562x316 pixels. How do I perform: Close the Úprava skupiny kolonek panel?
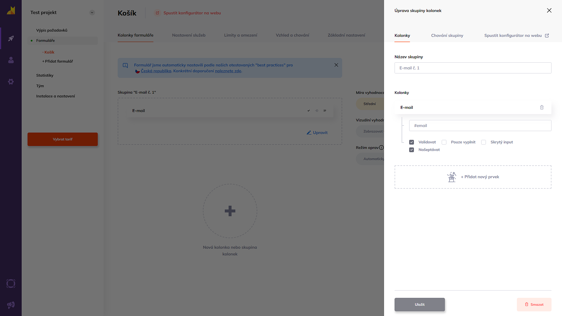pyautogui.click(x=549, y=11)
